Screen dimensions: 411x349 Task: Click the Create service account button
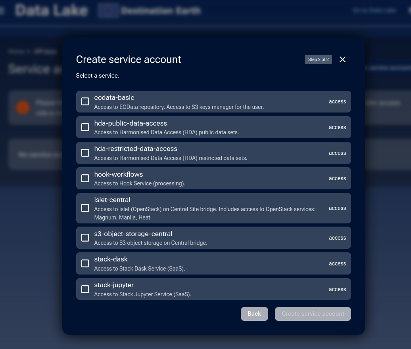(x=313, y=314)
